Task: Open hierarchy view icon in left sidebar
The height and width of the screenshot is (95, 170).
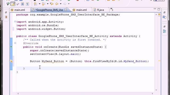Action: [x=6, y=17]
